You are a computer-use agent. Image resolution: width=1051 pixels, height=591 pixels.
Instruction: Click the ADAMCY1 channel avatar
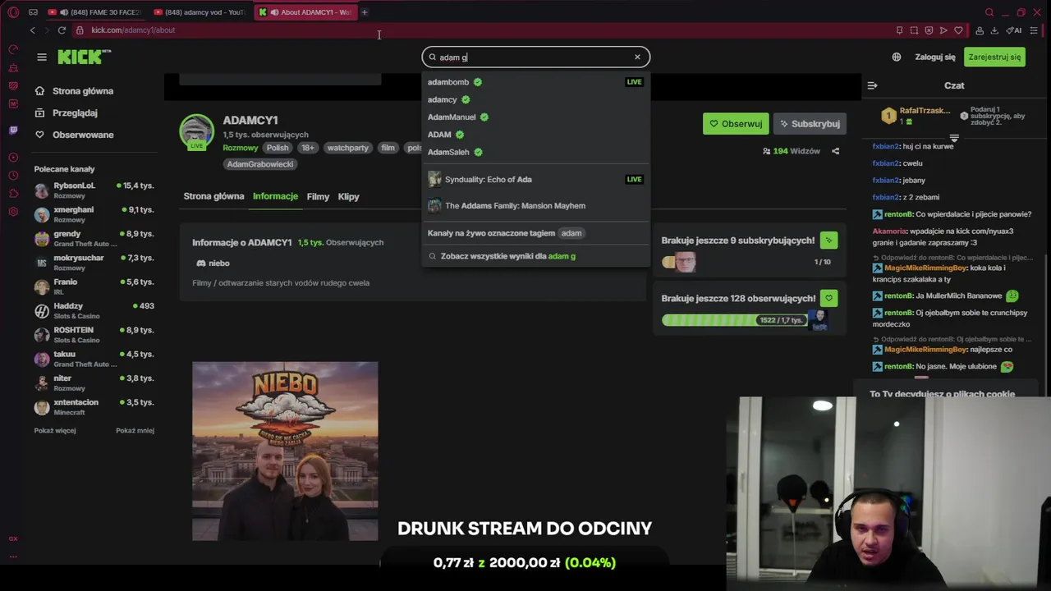click(x=197, y=131)
